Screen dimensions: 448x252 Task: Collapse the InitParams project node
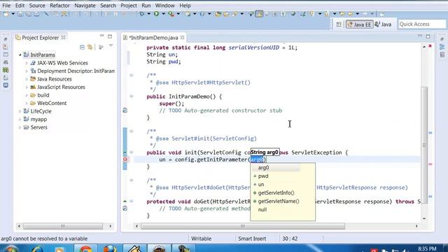point(20,55)
